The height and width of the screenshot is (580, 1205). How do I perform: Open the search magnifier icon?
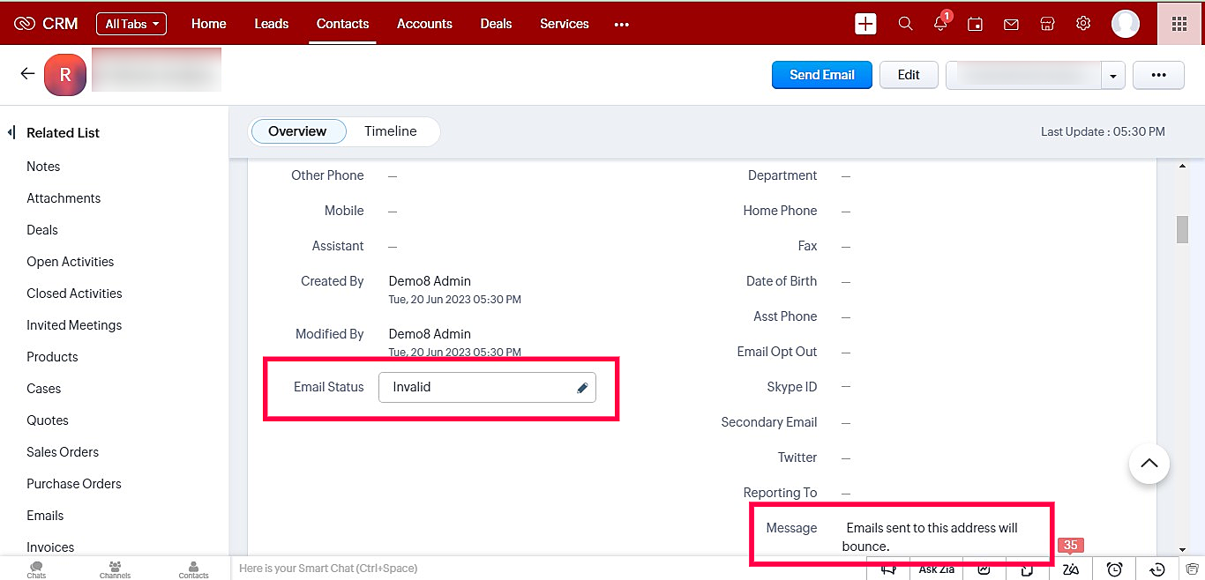(x=905, y=24)
